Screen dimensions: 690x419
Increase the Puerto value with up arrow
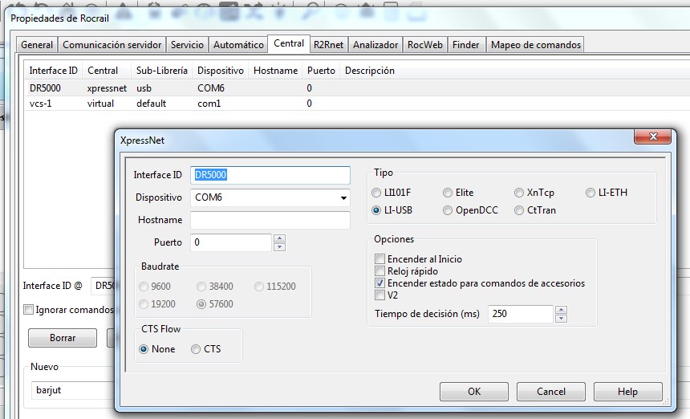(x=279, y=238)
